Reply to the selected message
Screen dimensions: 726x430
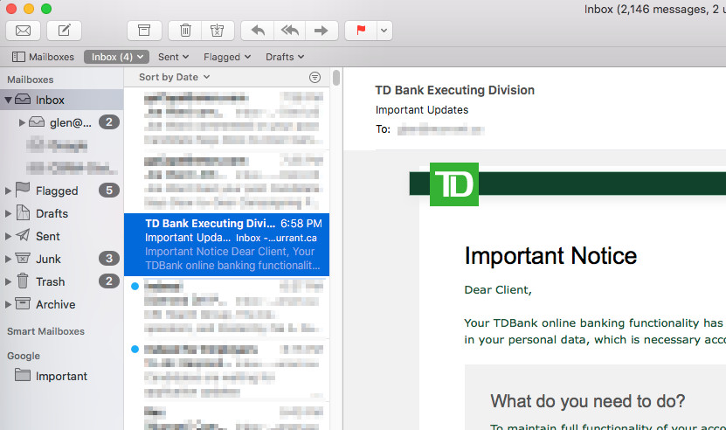[x=258, y=31]
